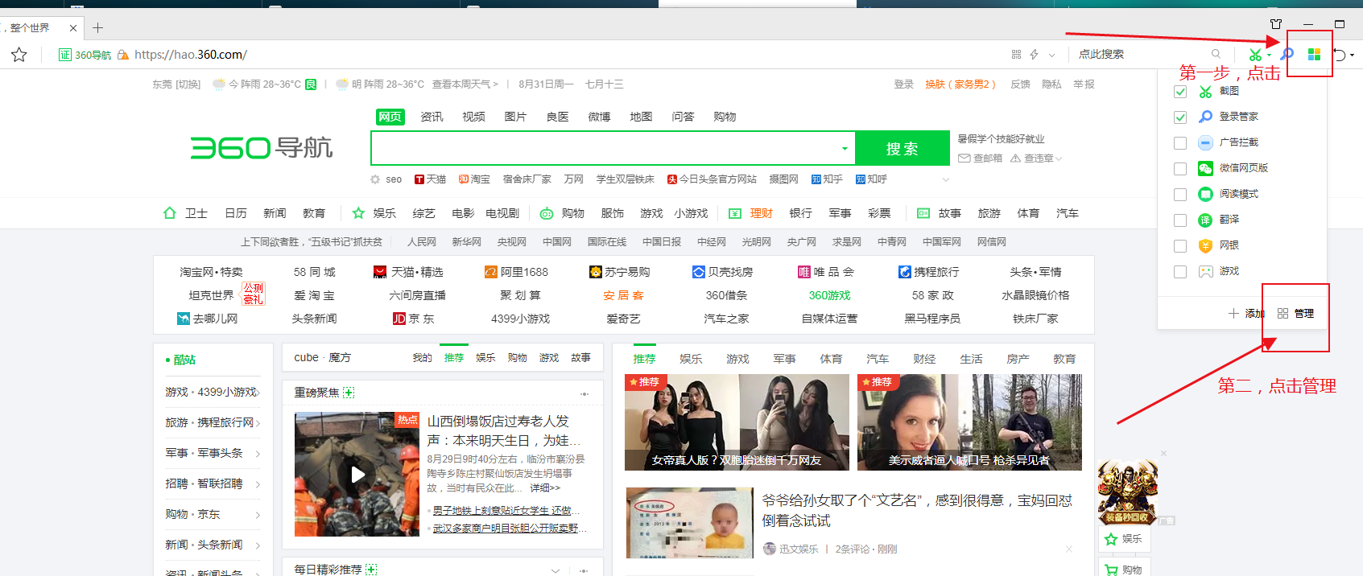Click the bookmark star icon
This screenshot has height=576, width=1363.
19,55
